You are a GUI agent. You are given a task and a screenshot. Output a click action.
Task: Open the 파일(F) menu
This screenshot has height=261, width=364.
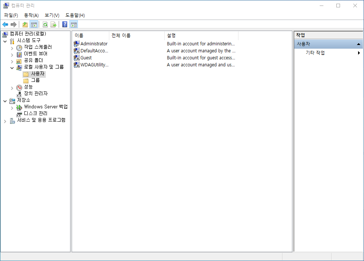pos(11,15)
